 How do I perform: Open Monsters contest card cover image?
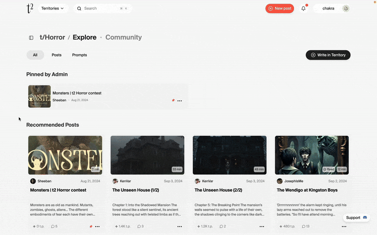coord(65,155)
